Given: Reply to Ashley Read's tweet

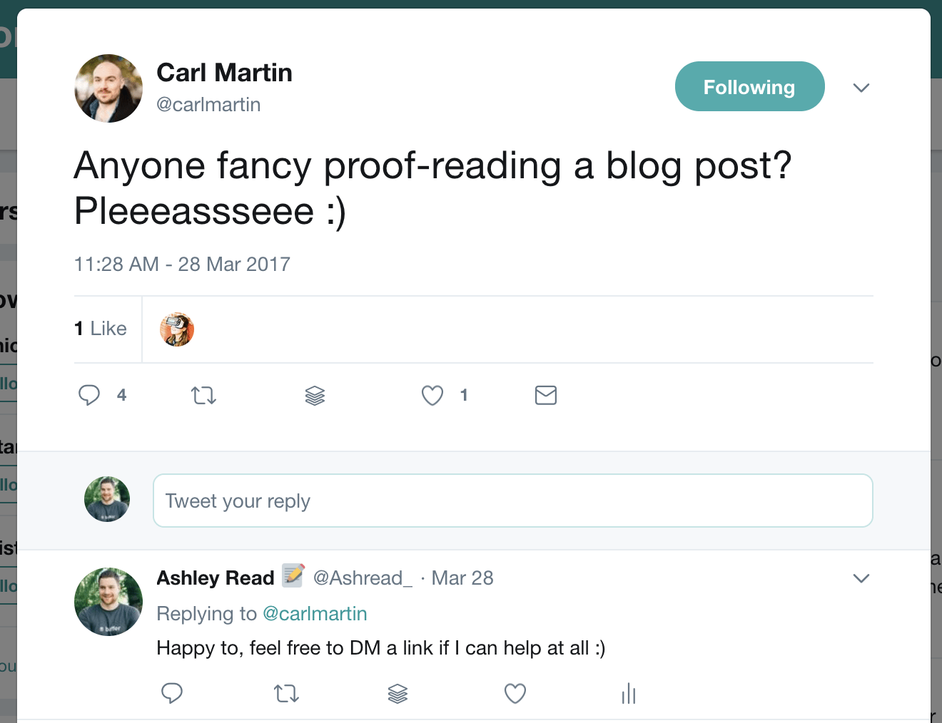Looking at the screenshot, I should click(x=172, y=693).
